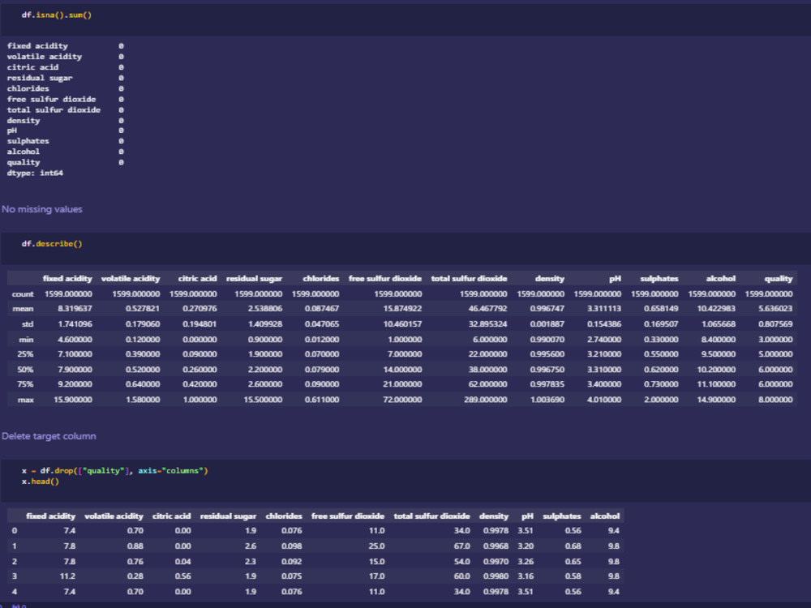Click max density value 1.003690
Viewport: 811px width, 608px height.
tap(547, 400)
